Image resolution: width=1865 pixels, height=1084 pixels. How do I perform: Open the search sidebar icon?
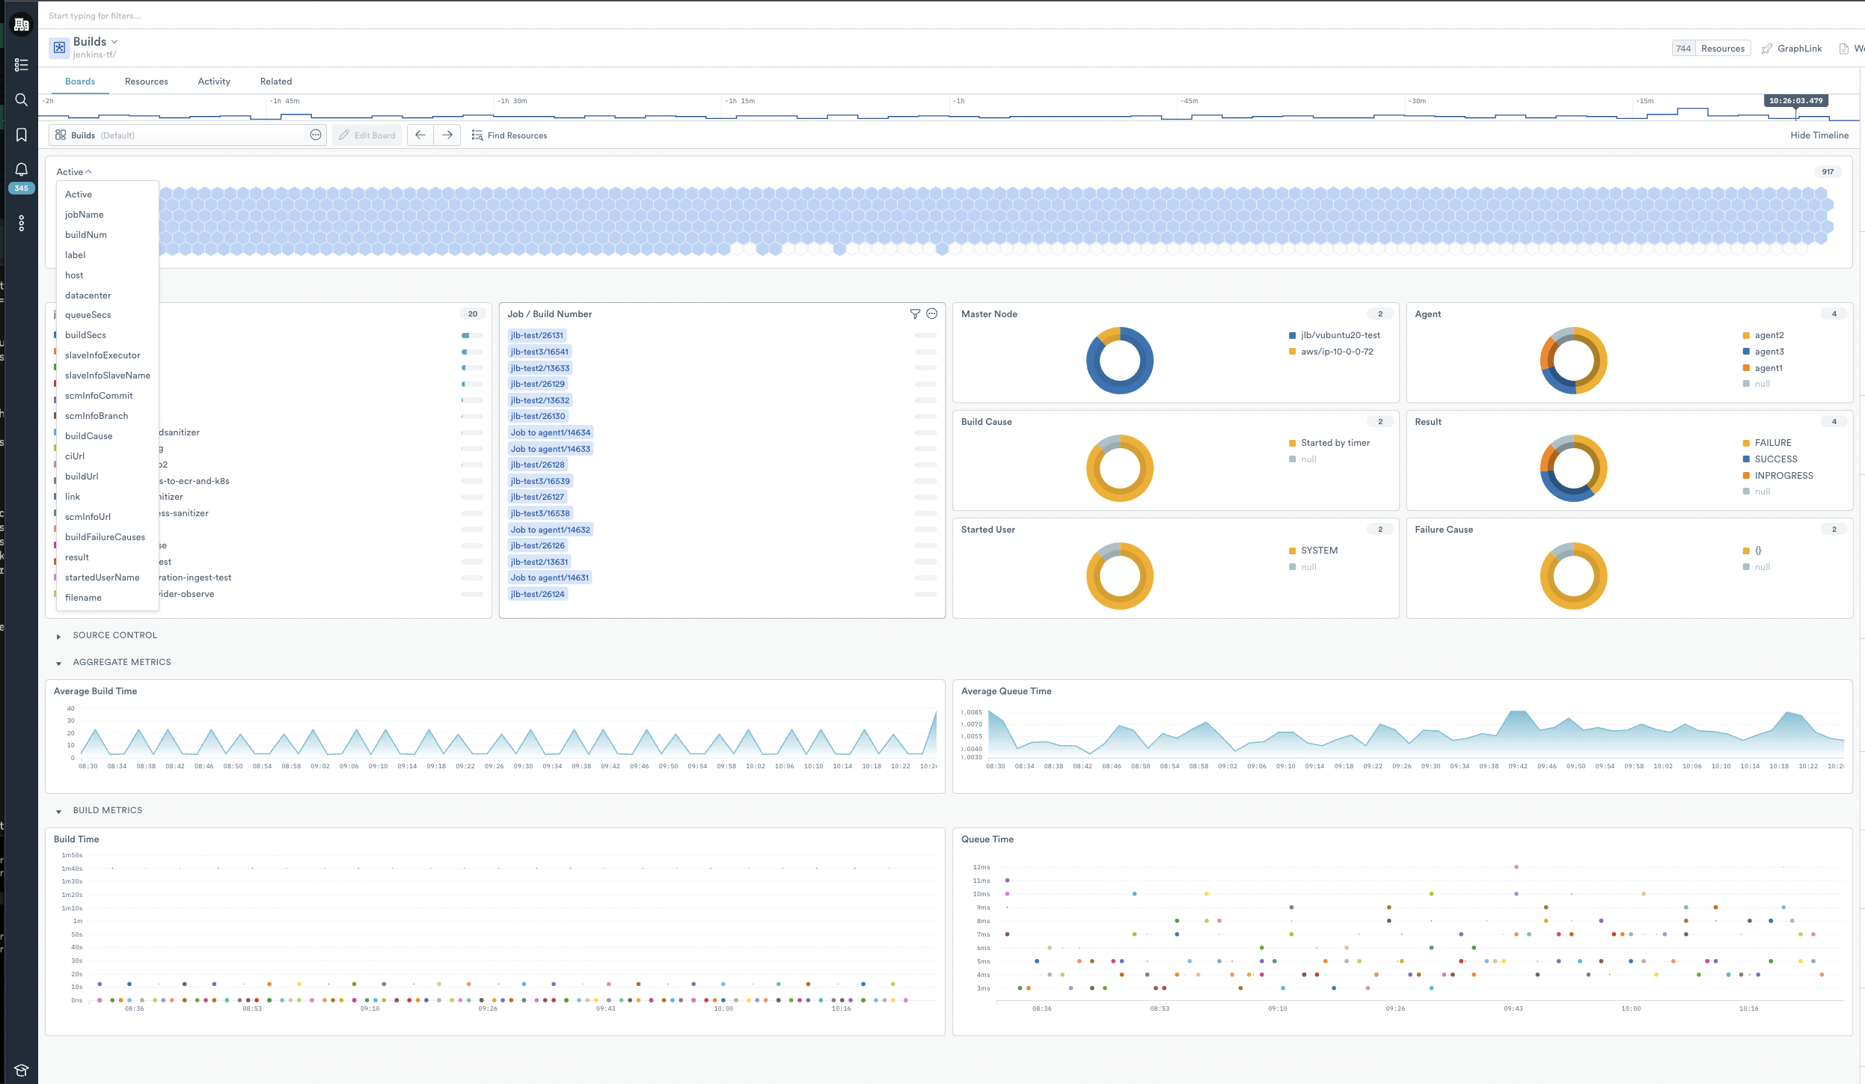21,99
